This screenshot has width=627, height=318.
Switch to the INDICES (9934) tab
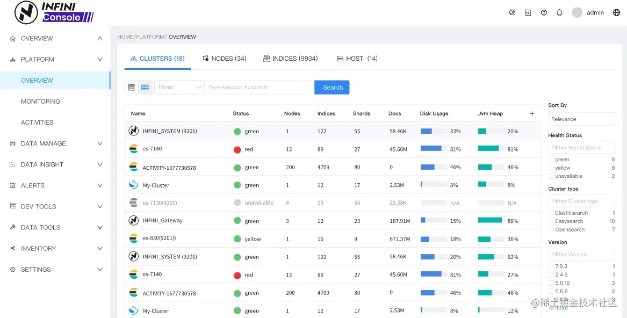tap(290, 59)
